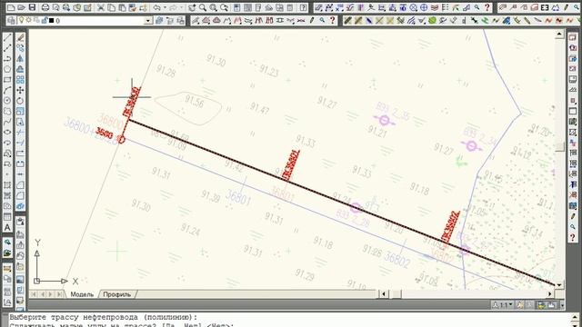Toggle layer 0 lock padlock
582x327 pixels.
[45, 20]
